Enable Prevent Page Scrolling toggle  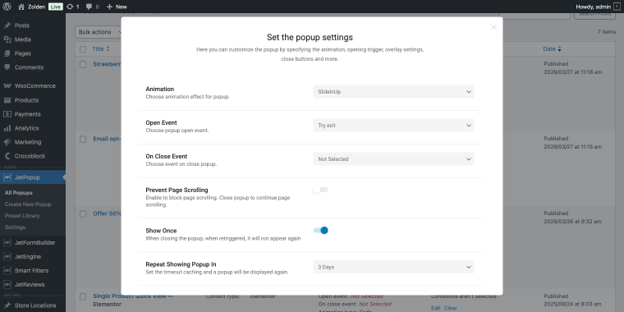point(320,190)
